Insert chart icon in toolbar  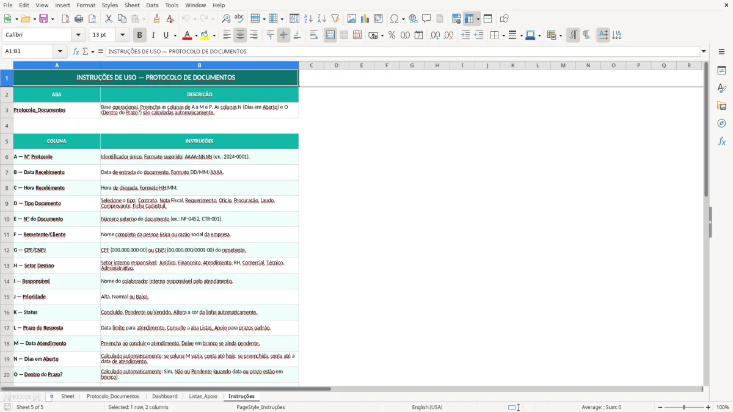pyautogui.click(x=365, y=19)
